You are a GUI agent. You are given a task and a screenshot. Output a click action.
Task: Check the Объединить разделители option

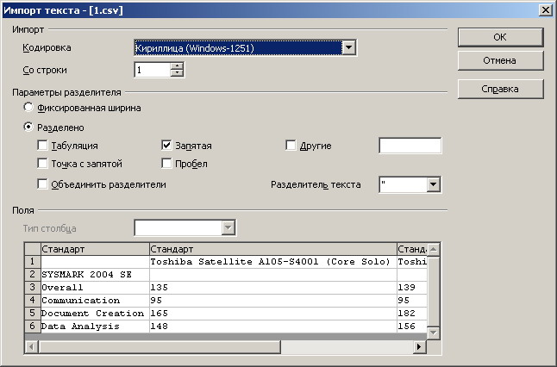(x=42, y=183)
